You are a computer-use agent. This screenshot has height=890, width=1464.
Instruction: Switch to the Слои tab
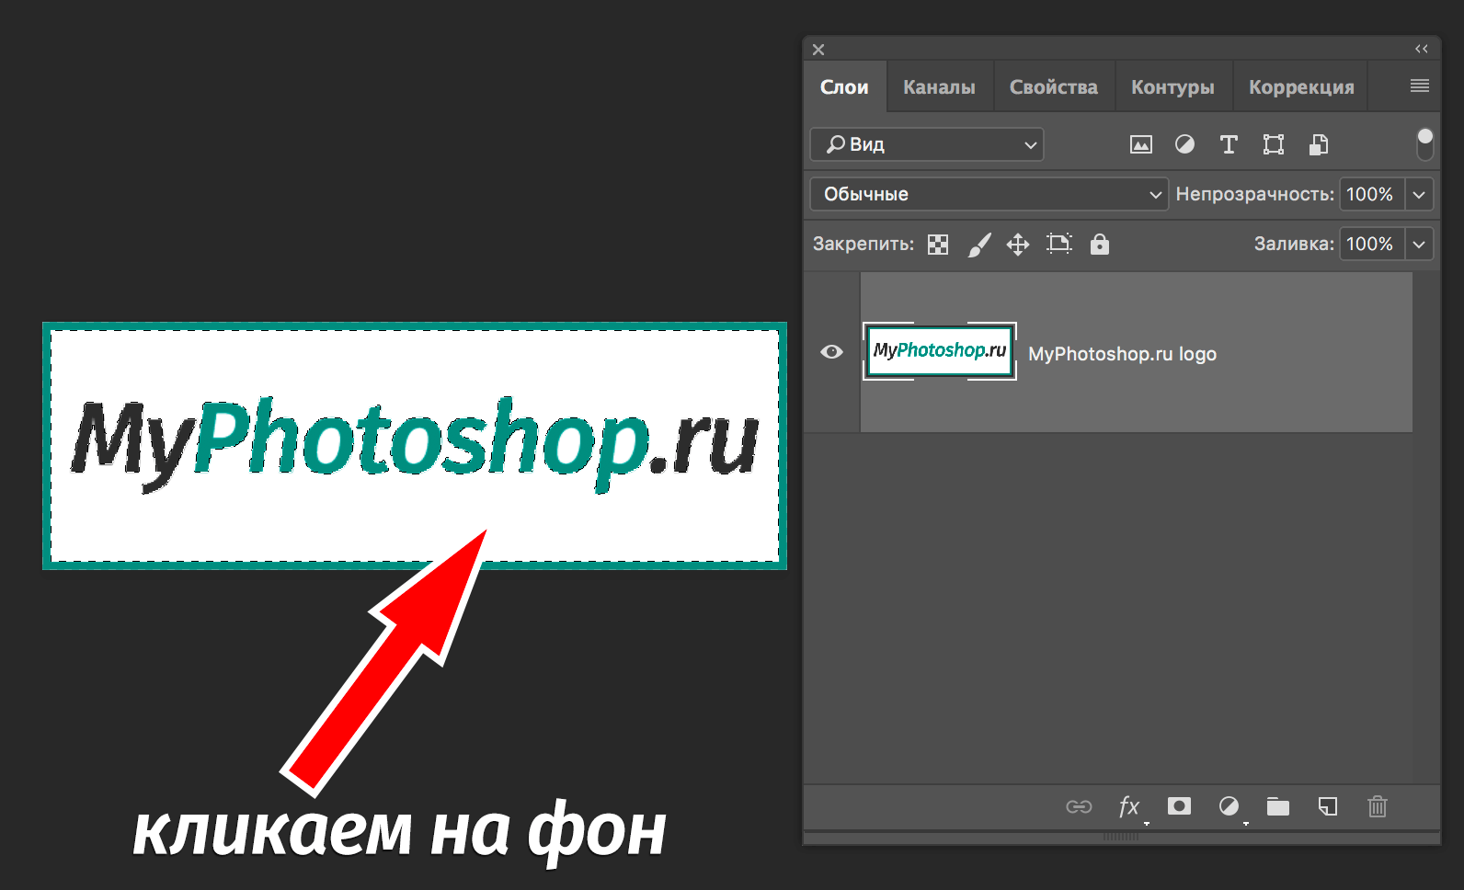844,87
